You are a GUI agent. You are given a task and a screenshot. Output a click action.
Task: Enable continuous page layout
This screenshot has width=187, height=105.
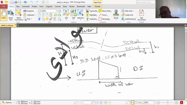click(x=132, y=102)
